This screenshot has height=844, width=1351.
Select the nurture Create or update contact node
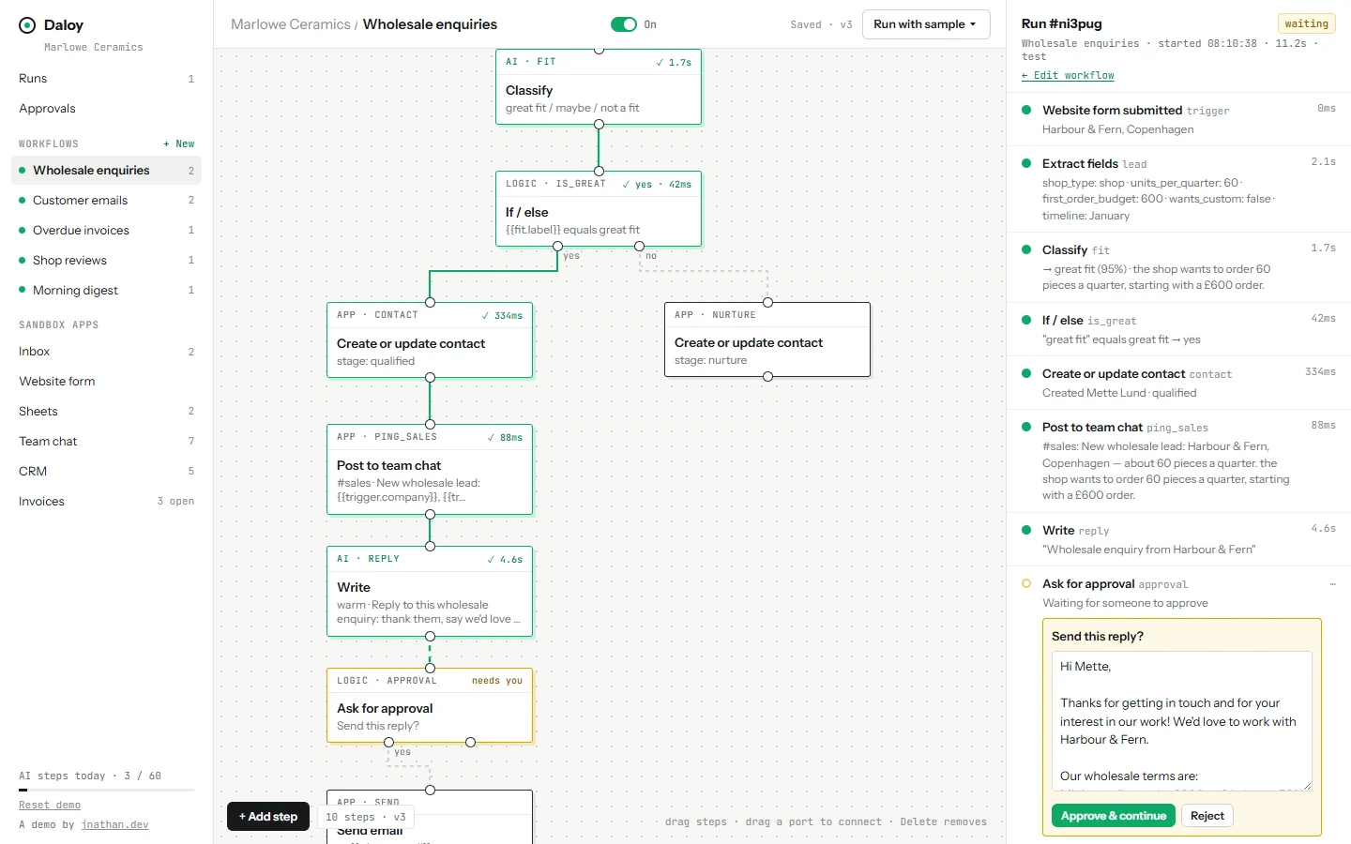tap(767, 339)
